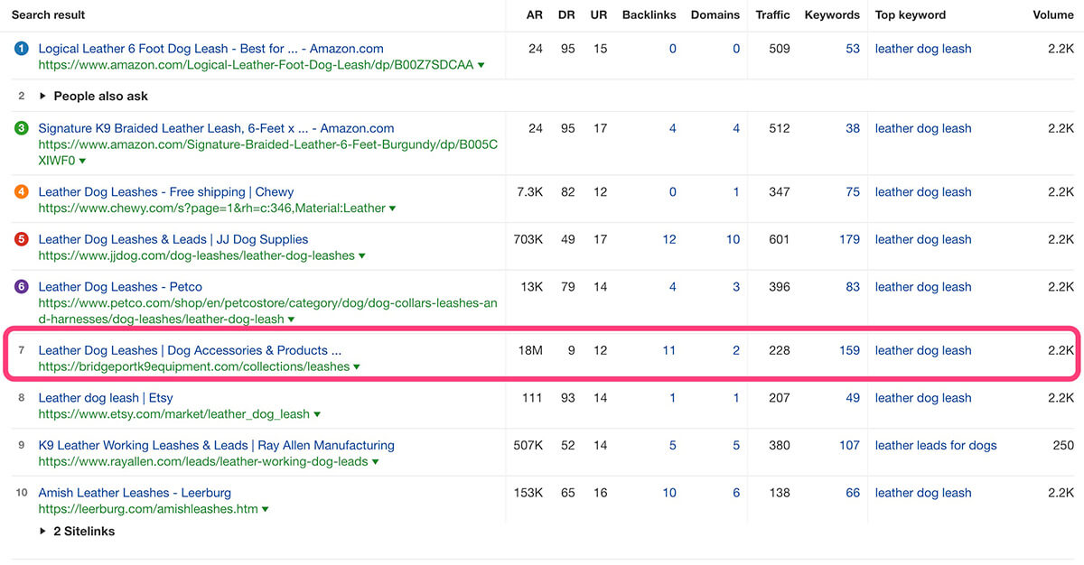The height and width of the screenshot is (565, 1084).
Task: Click the jjdog.com dog-leashes green URL
Action: (x=196, y=256)
